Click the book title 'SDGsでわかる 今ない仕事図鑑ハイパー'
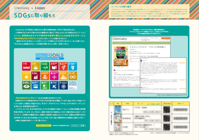Viewport: 199px width, 140px height. point(148,48)
